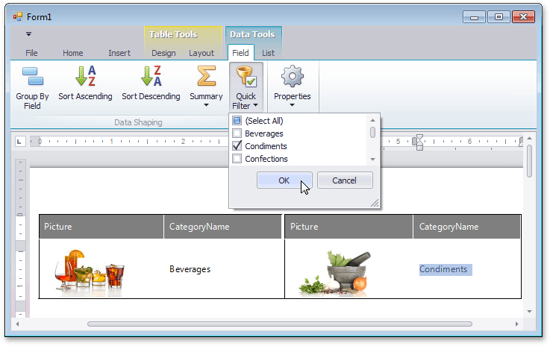Screen dimensions: 550x346
Task: Check the Beverages filter checkbox
Action: coord(237,133)
